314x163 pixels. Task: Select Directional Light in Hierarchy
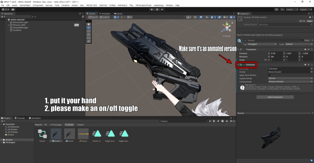[x=20, y=22]
